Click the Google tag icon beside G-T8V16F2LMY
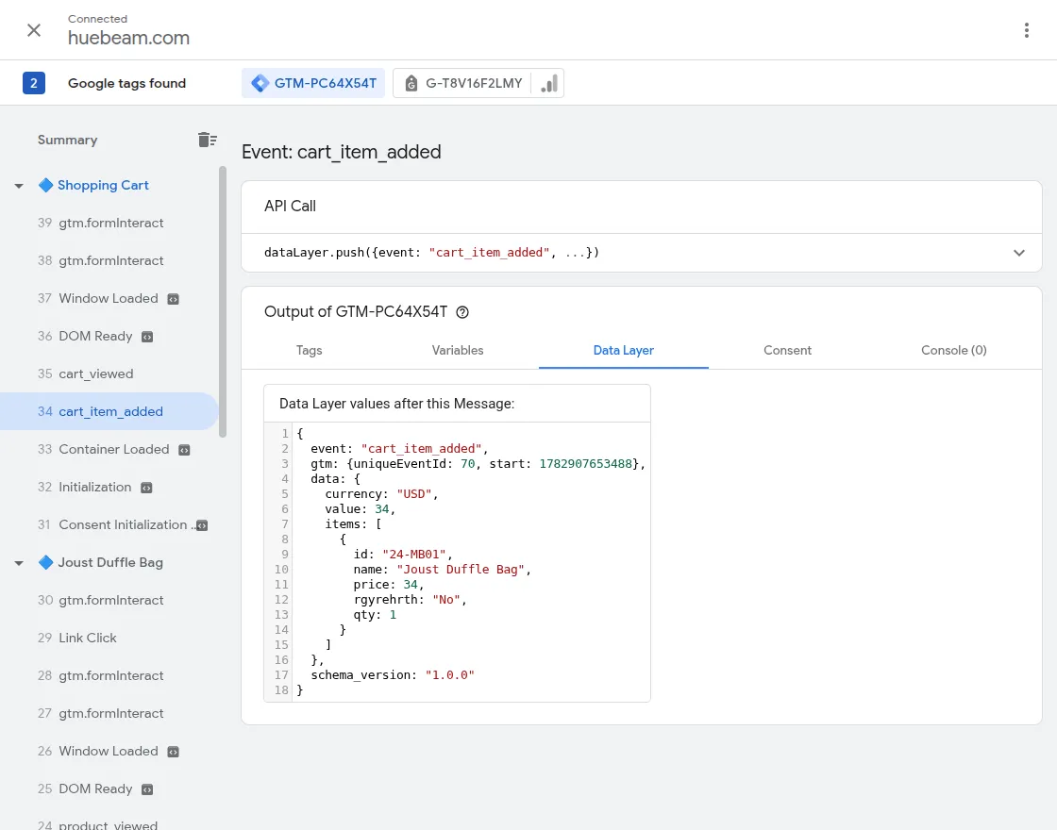This screenshot has width=1057, height=830. (411, 84)
